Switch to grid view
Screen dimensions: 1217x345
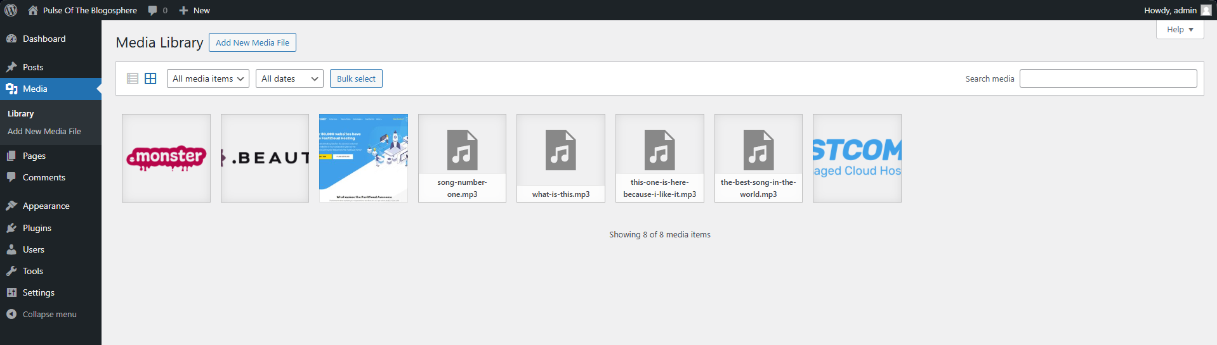[x=150, y=78]
